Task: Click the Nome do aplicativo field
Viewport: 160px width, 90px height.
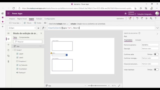Action: tap(150, 45)
